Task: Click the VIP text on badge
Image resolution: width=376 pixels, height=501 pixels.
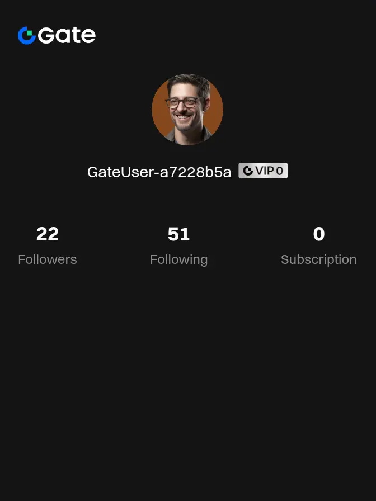Action: click(265, 171)
